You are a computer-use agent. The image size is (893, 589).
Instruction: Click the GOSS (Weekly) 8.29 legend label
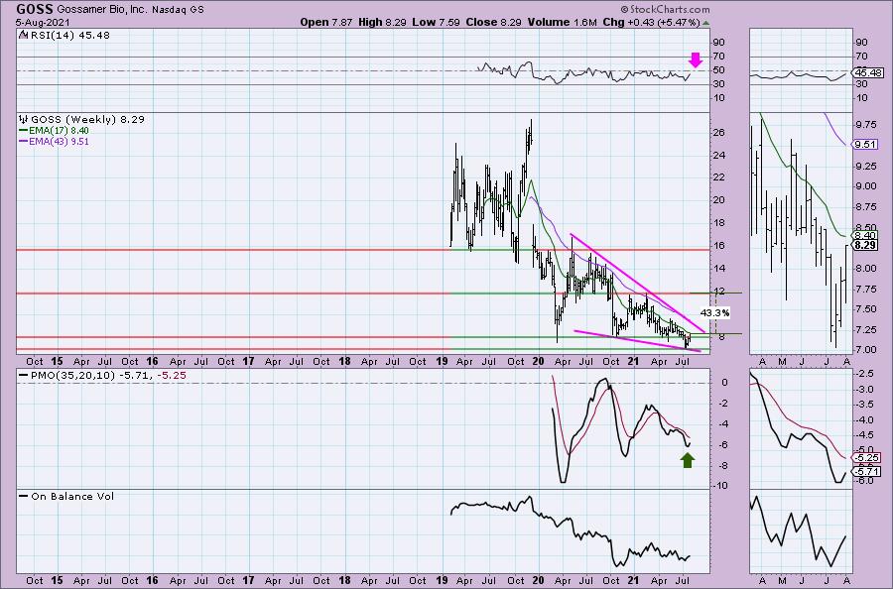pyautogui.click(x=87, y=120)
